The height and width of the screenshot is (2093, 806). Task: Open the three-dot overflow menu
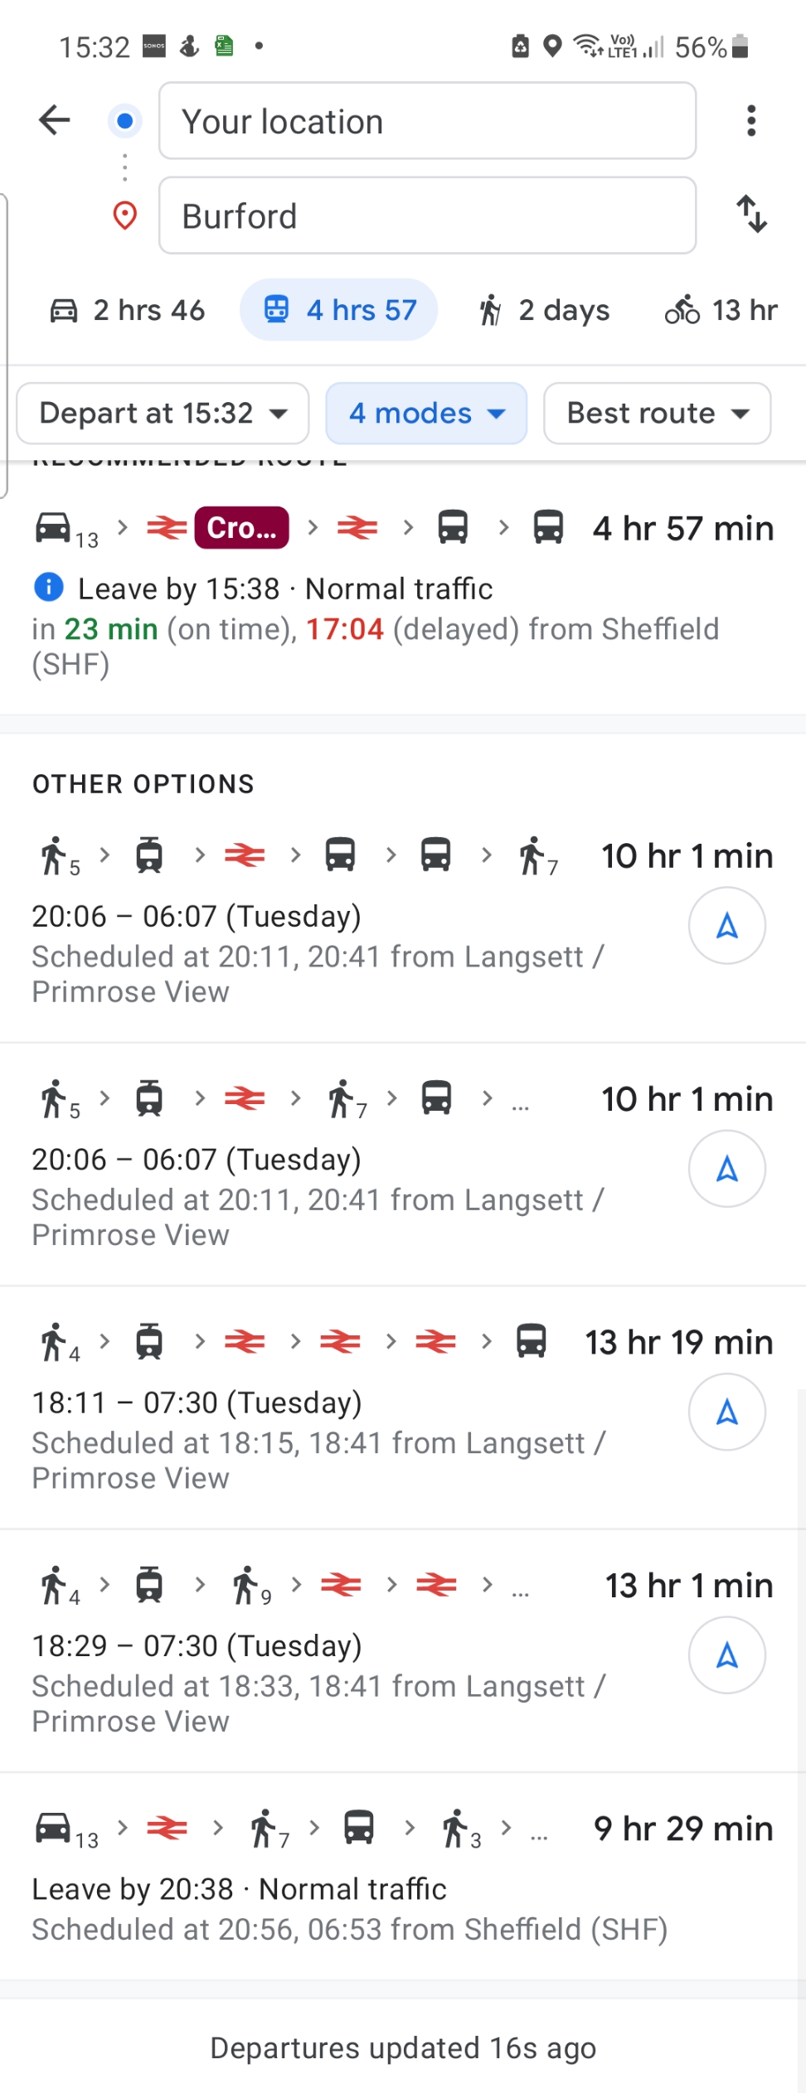point(751,121)
